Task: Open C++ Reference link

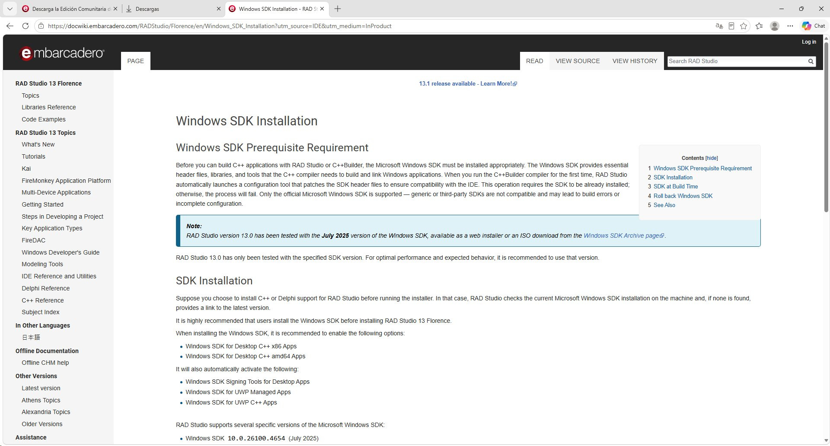Action: pyautogui.click(x=43, y=300)
